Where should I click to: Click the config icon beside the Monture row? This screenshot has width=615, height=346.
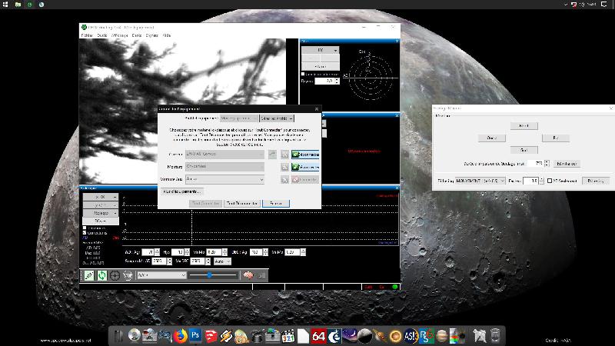click(x=284, y=167)
